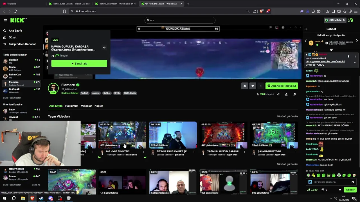Open enessSLT's prnt.sc link
The height and width of the screenshot is (202, 360).
coord(333,81)
